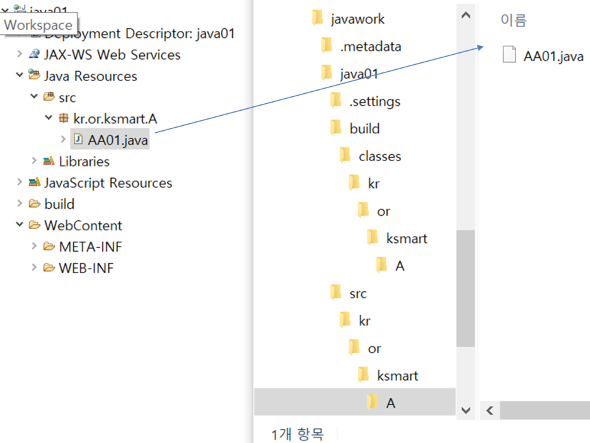Click the 이름 column header
This screenshot has width=590, height=443.
click(514, 20)
